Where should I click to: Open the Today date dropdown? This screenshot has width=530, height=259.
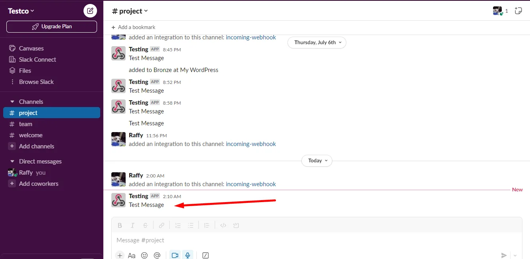pyautogui.click(x=317, y=161)
